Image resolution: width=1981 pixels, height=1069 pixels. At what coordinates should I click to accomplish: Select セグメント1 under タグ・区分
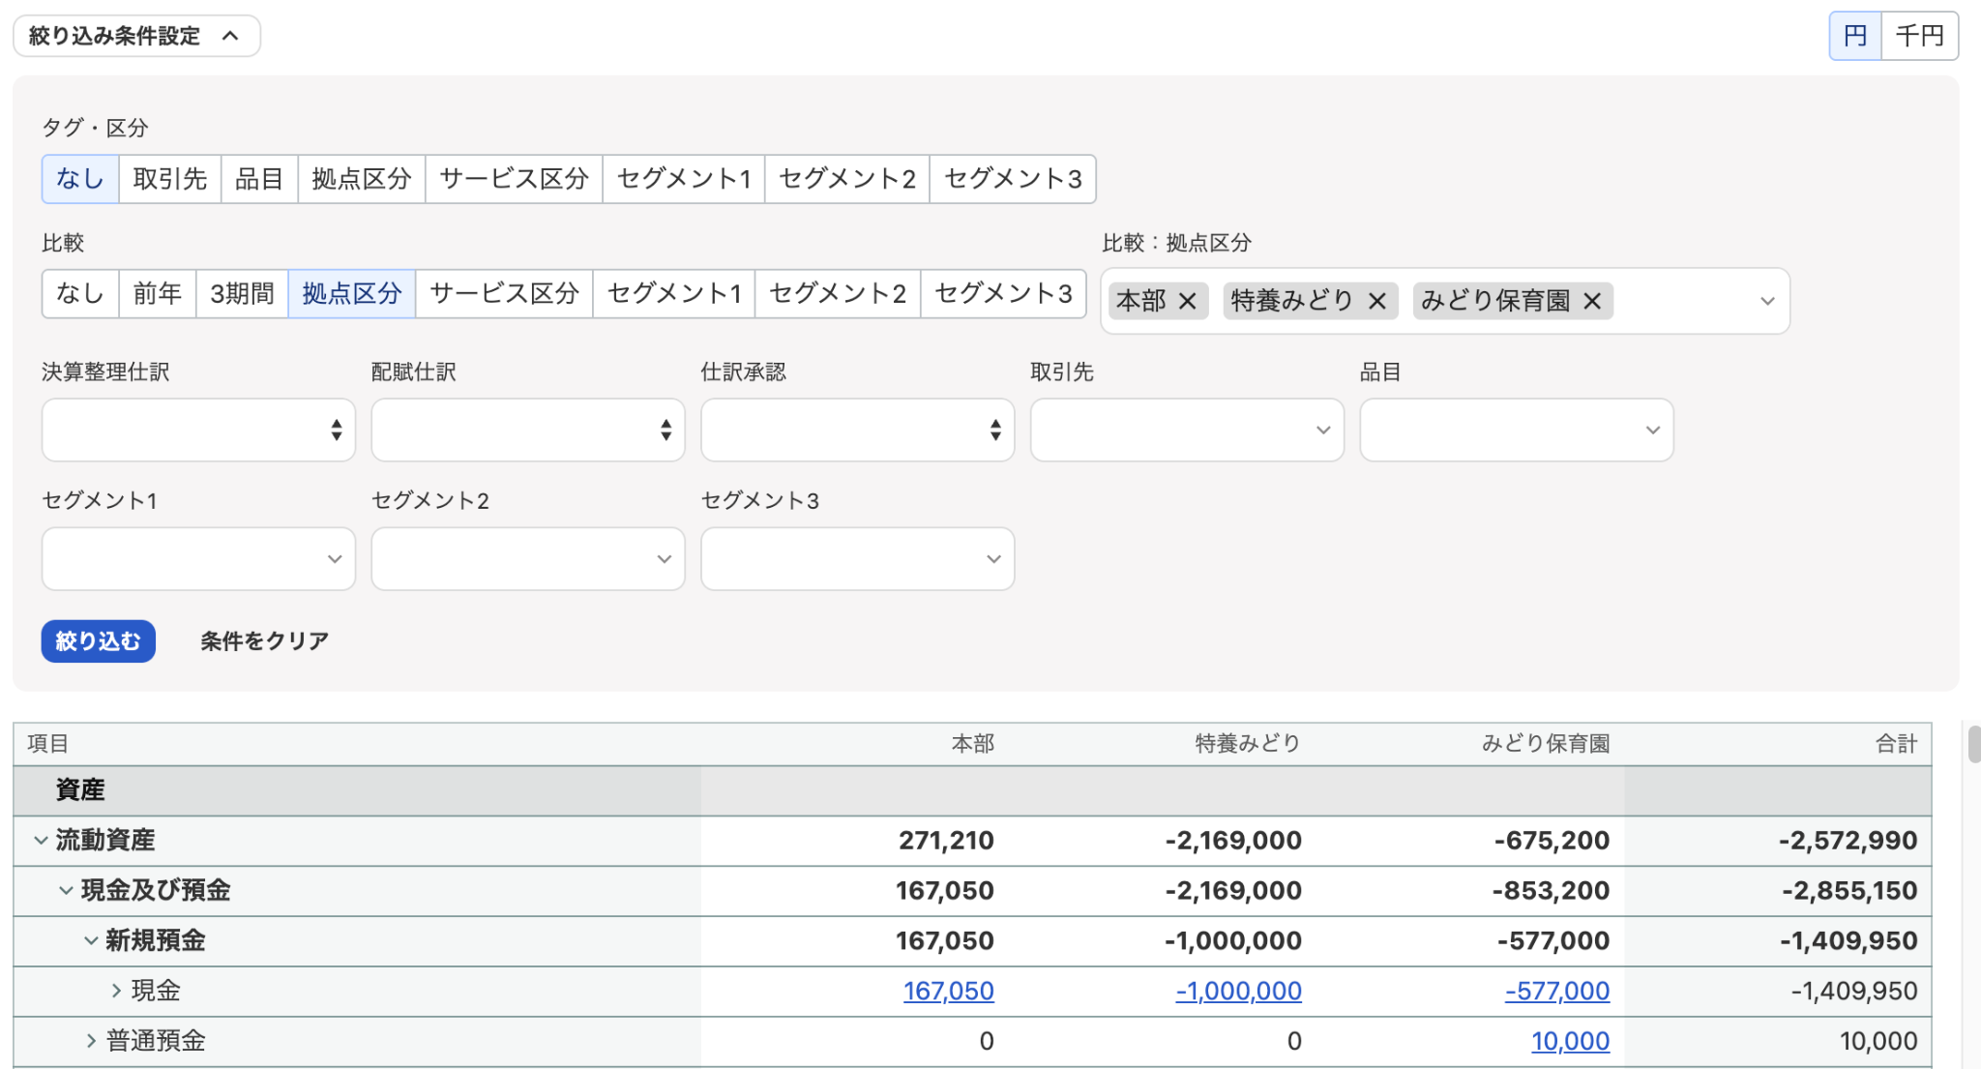tap(684, 179)
